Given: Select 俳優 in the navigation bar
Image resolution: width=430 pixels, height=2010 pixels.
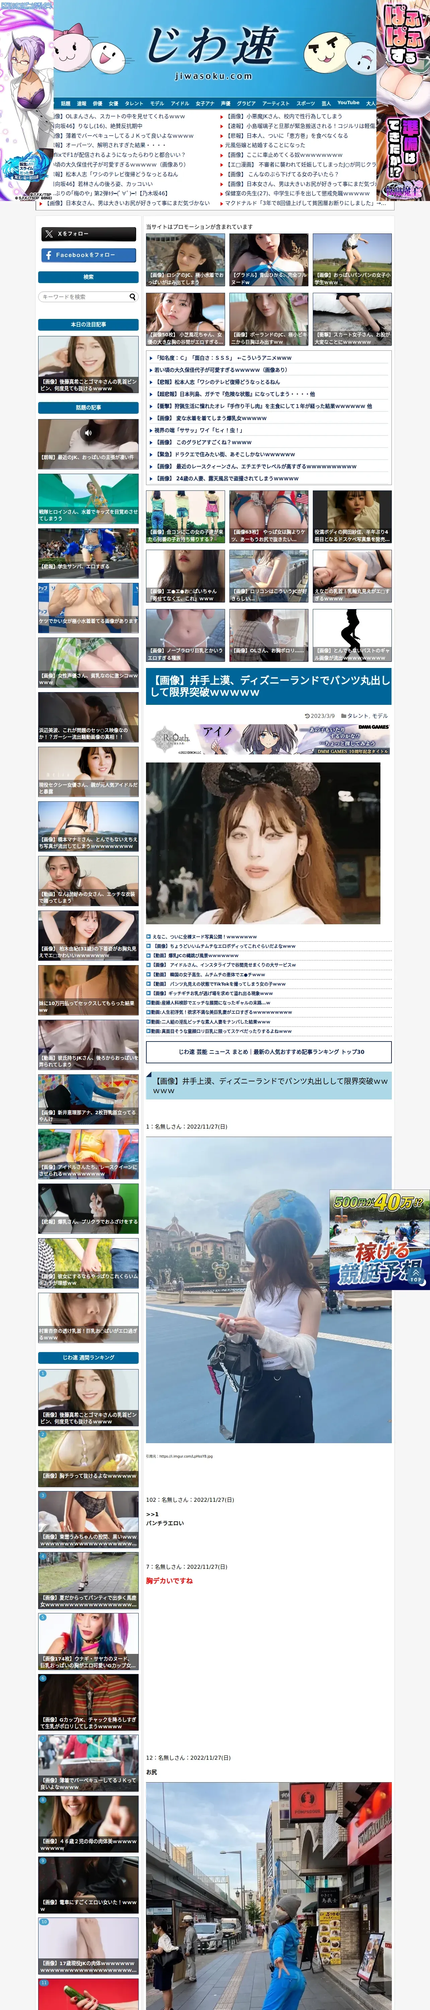Looking at the screenshot, I should pyautogui.click(x=97, y=103).
